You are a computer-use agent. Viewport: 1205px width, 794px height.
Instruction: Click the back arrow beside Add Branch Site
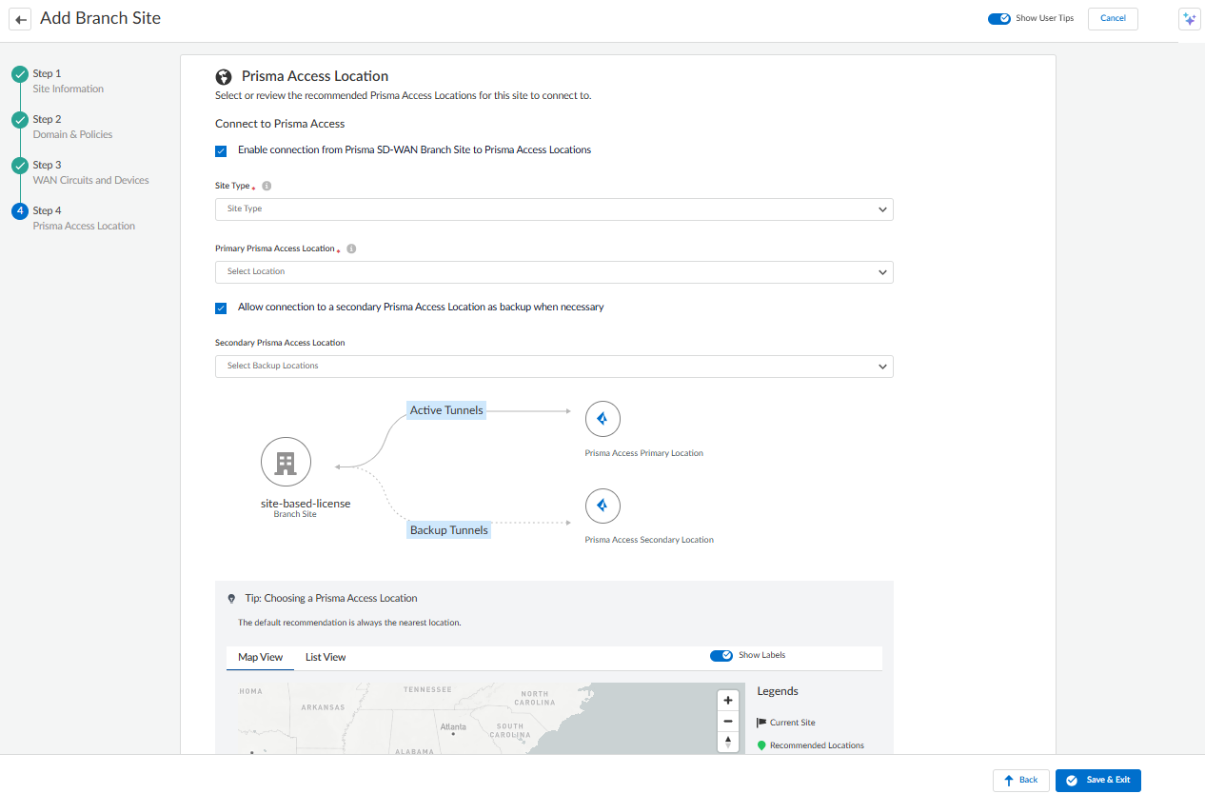coord(20,19)
